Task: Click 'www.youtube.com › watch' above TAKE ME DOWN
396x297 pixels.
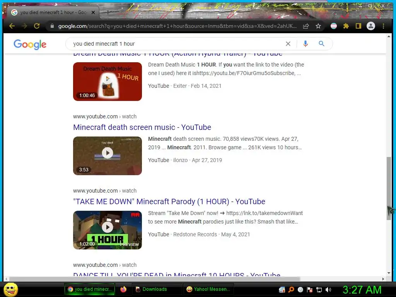Action: (104, 191)
